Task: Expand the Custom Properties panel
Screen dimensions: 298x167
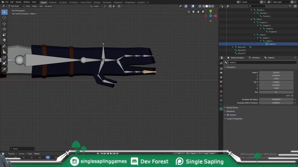Action: tap(234, 119)
